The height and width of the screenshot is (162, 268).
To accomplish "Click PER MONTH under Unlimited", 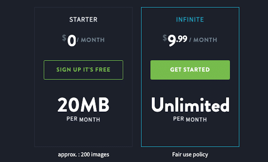I will click(x=190, y=119).
